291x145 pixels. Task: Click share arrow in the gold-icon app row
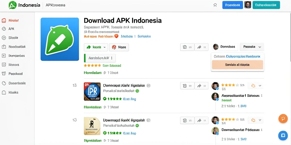(x=201, y=120)
